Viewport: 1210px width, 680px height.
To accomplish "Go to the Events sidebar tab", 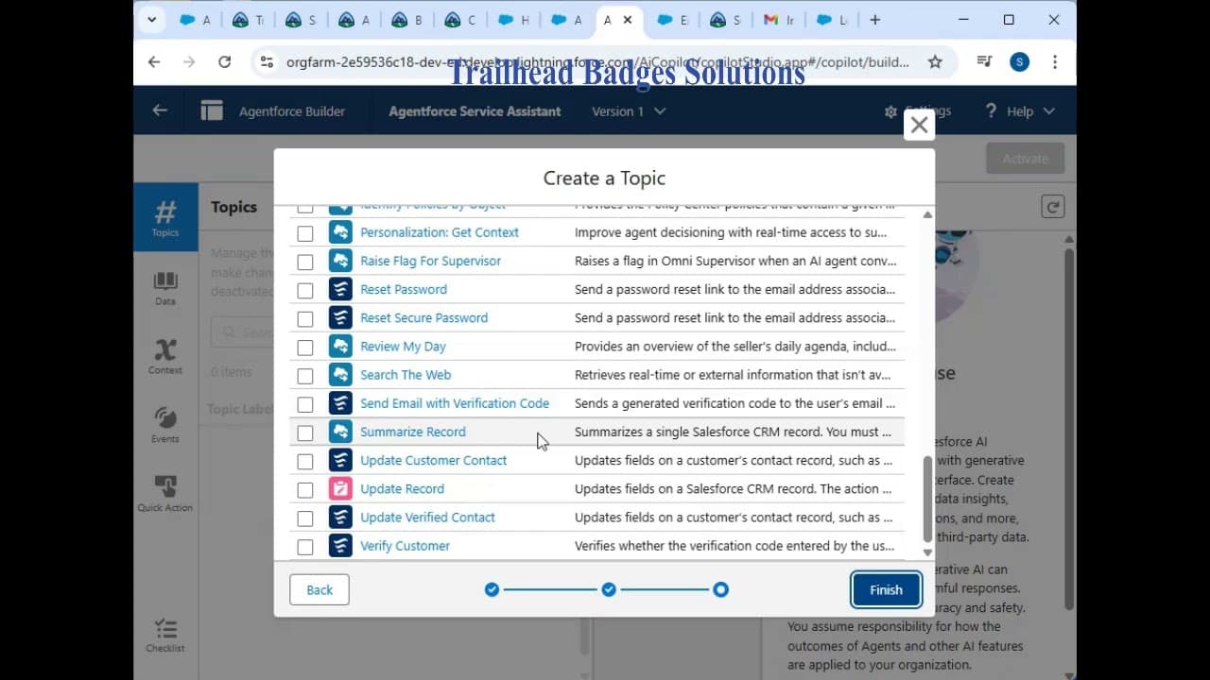I will [x=165, y=425].
